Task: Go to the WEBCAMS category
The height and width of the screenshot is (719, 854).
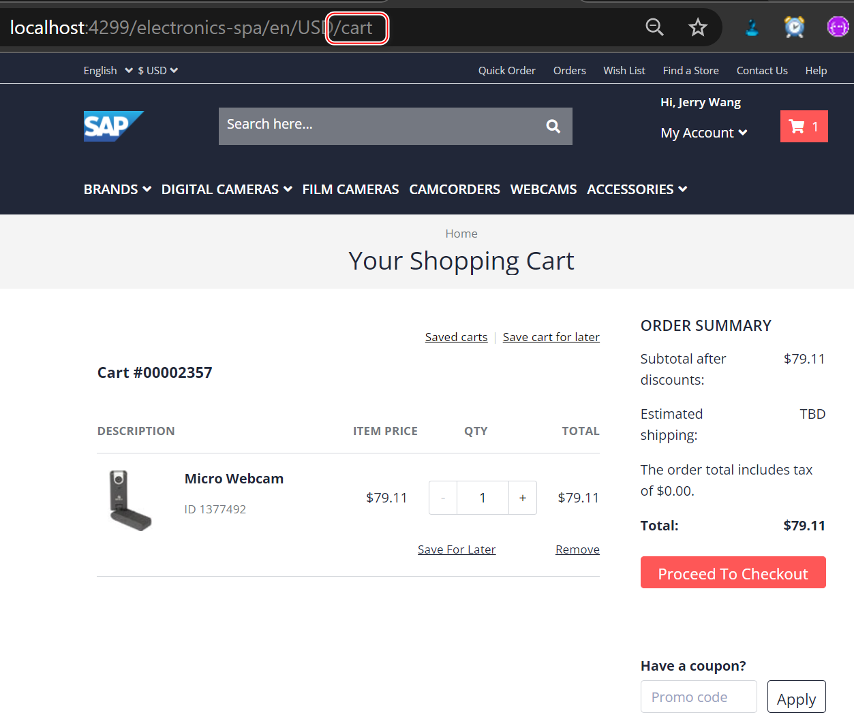Action: (543, 189)
